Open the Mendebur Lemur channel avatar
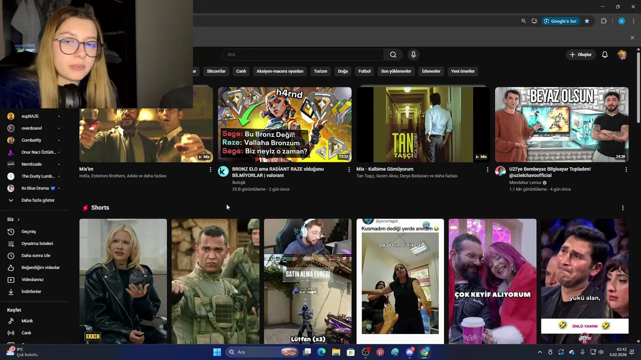Image resolution: width=641 pixels, height=360 pixels. coord(500,171)
